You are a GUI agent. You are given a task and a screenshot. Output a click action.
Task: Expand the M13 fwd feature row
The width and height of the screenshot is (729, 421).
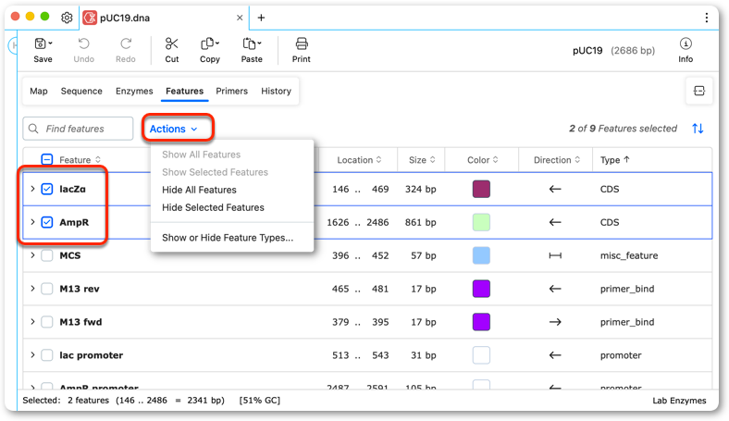tap(32, 322)
